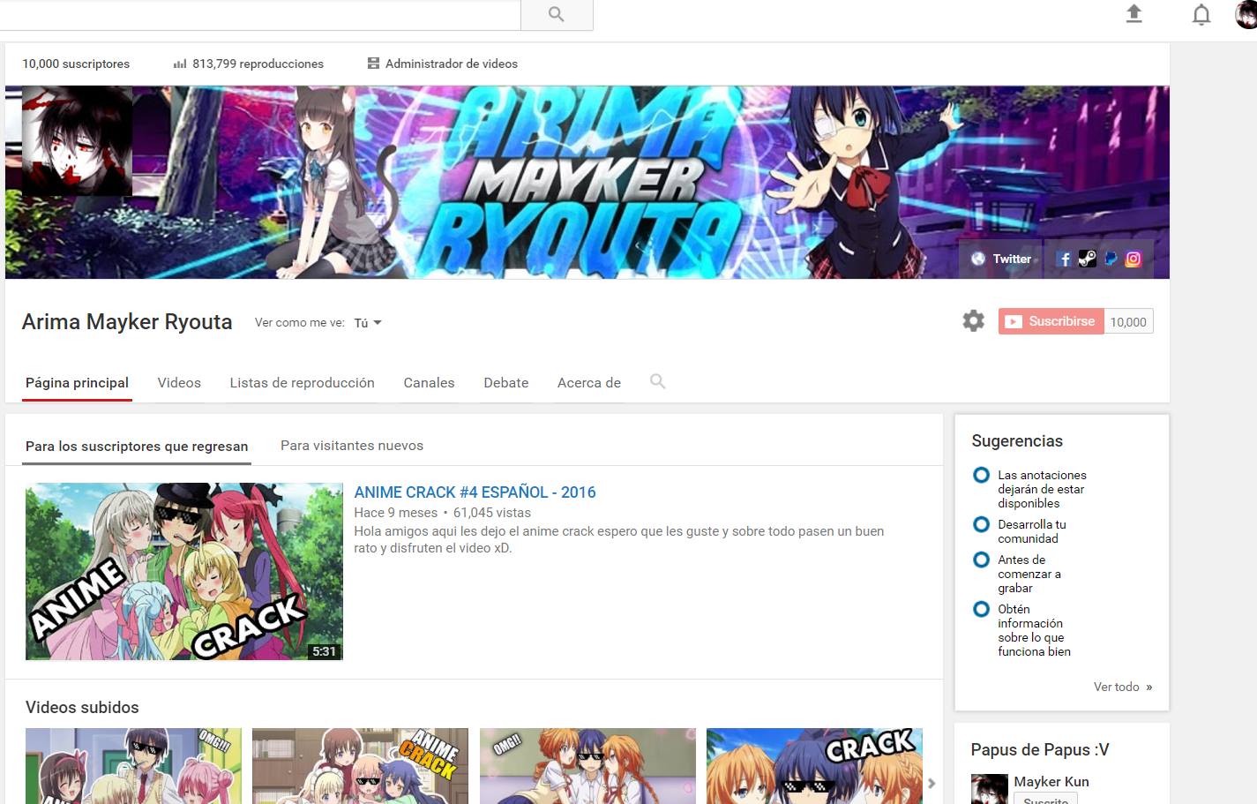Select 'Para los suscriptores que regresan' tab
The image size is (1257, 804).
pyautogui.click(x=137, y=447)
